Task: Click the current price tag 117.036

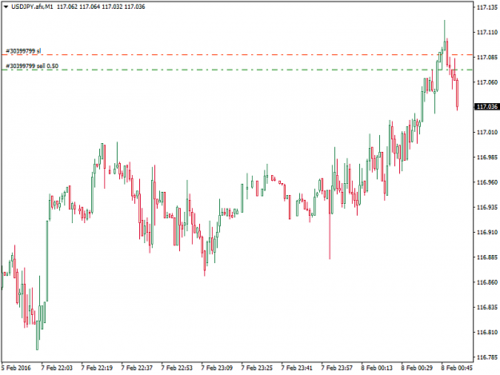Action: 486,106
